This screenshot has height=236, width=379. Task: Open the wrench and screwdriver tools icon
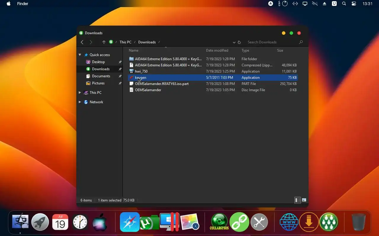(x=259, y=222)
